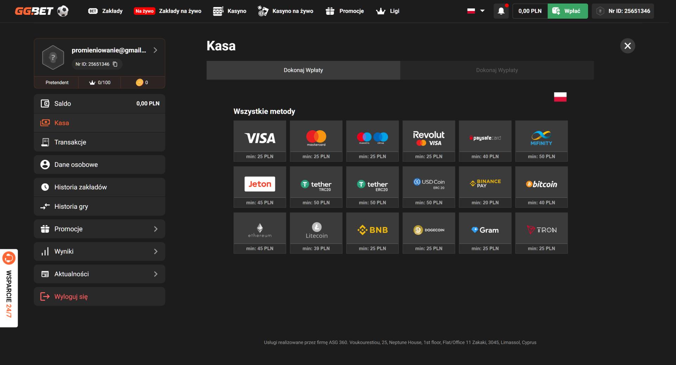The height and width of the screenshot is (365, 676).
Task: Select Mastercard payment method
Action: tap(316, 141)
